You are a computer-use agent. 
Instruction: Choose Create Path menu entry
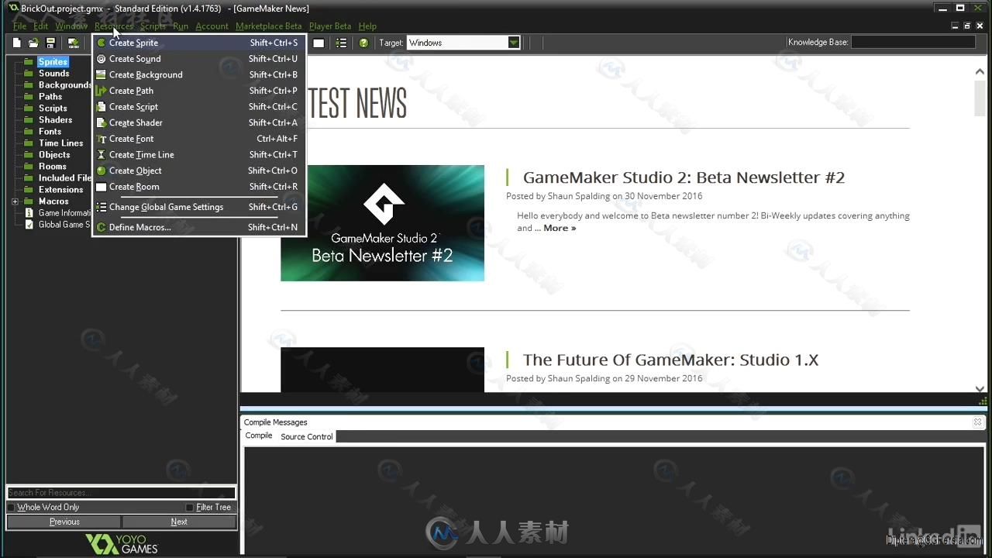199,91
